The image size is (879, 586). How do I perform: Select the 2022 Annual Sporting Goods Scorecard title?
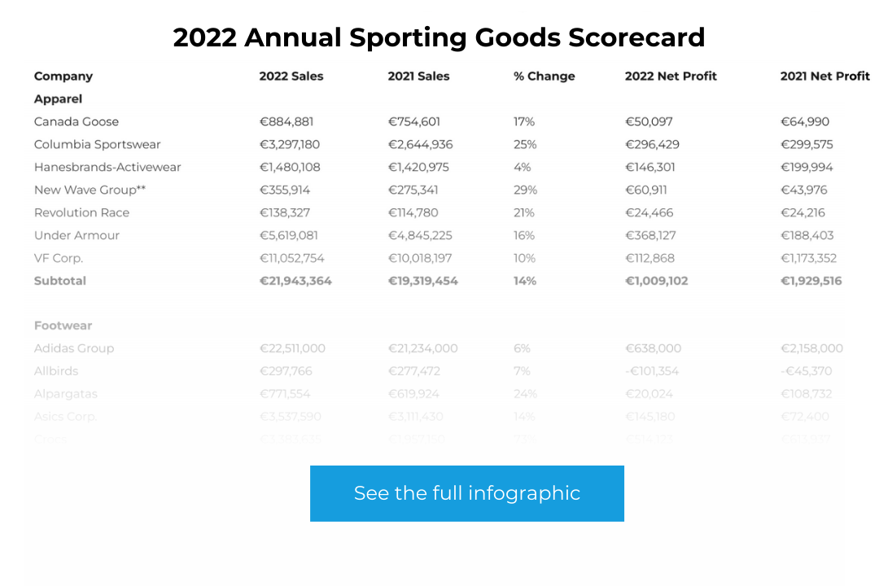click(439, 37)
